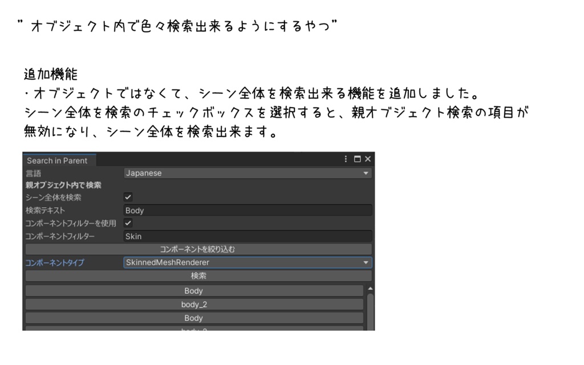
Task: Click the second Body result entry
Action: click(193, 318)
